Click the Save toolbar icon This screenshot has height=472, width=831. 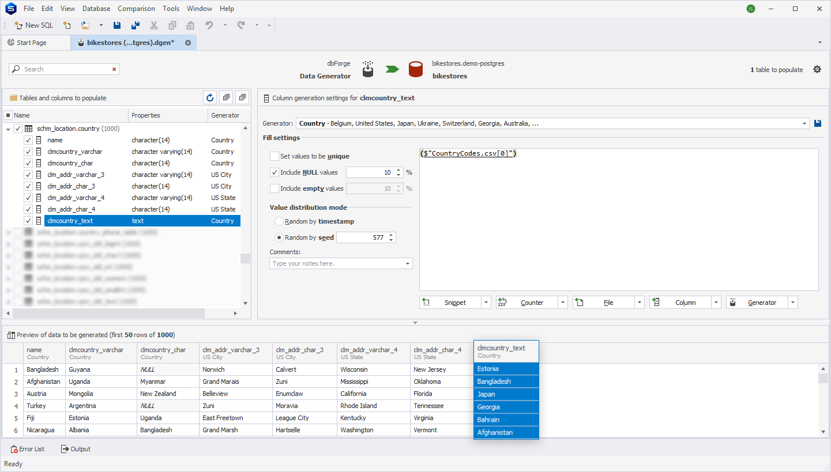117,25
